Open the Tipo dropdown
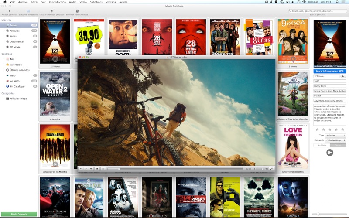The width and height of the screenshot is (349, 218). tap(335, 136)
